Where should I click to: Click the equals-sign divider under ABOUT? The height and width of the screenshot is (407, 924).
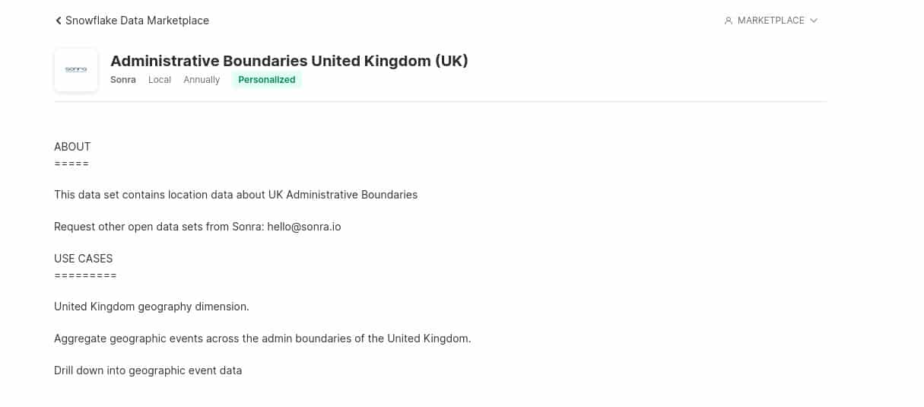pos(71,164)
